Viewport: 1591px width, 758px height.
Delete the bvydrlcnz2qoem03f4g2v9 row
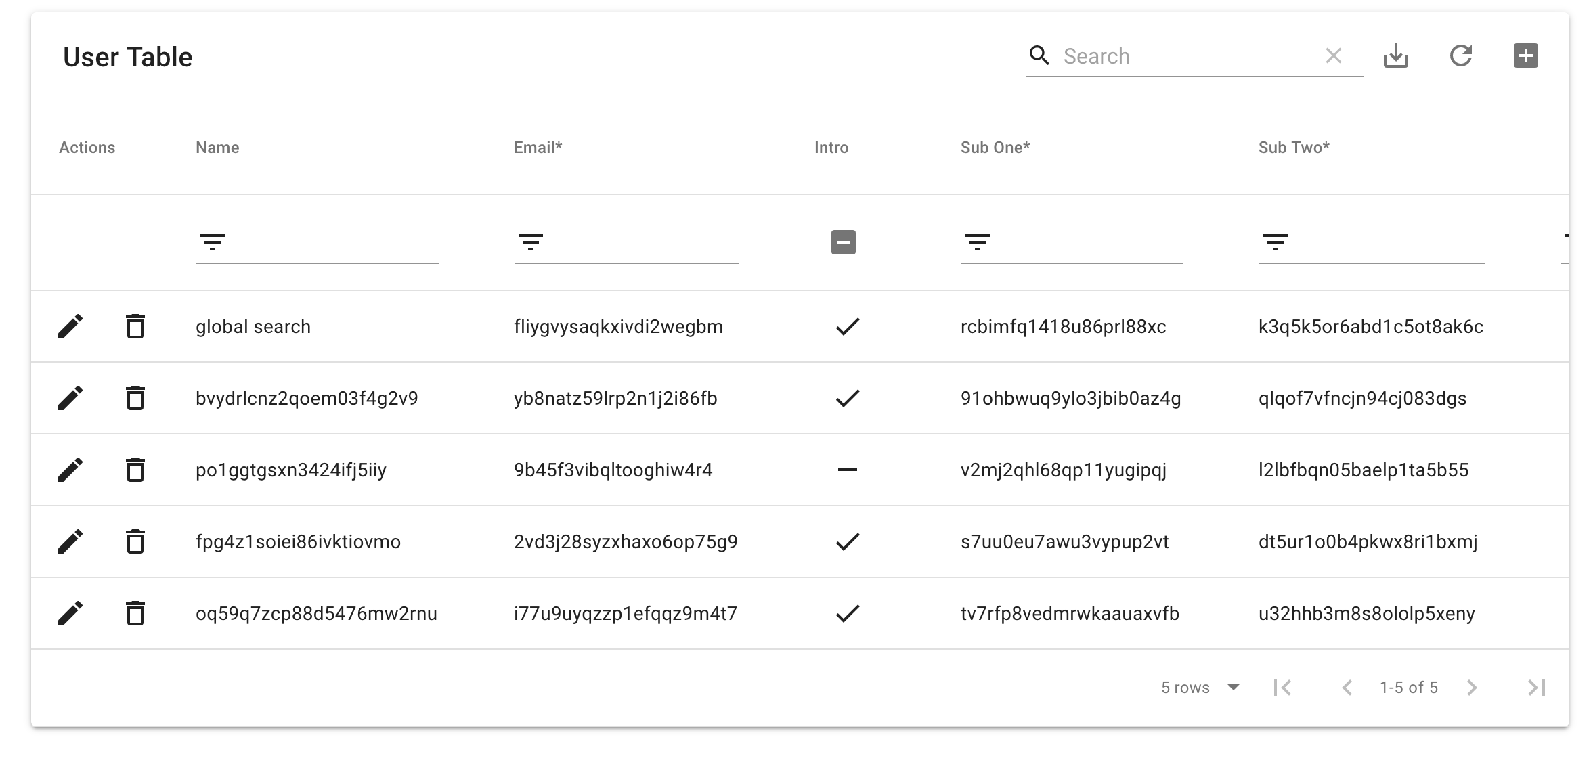pyautogui.click(x=135, y=399)
